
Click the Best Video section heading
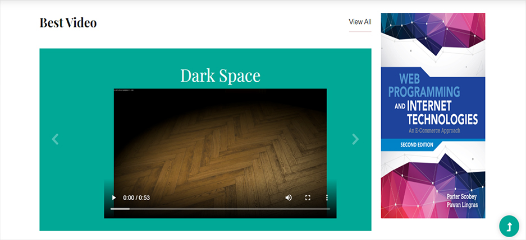coord(68,22)
